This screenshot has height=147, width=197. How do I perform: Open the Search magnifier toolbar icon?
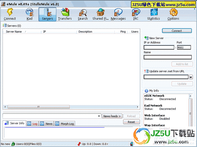(x=83, y=12)
